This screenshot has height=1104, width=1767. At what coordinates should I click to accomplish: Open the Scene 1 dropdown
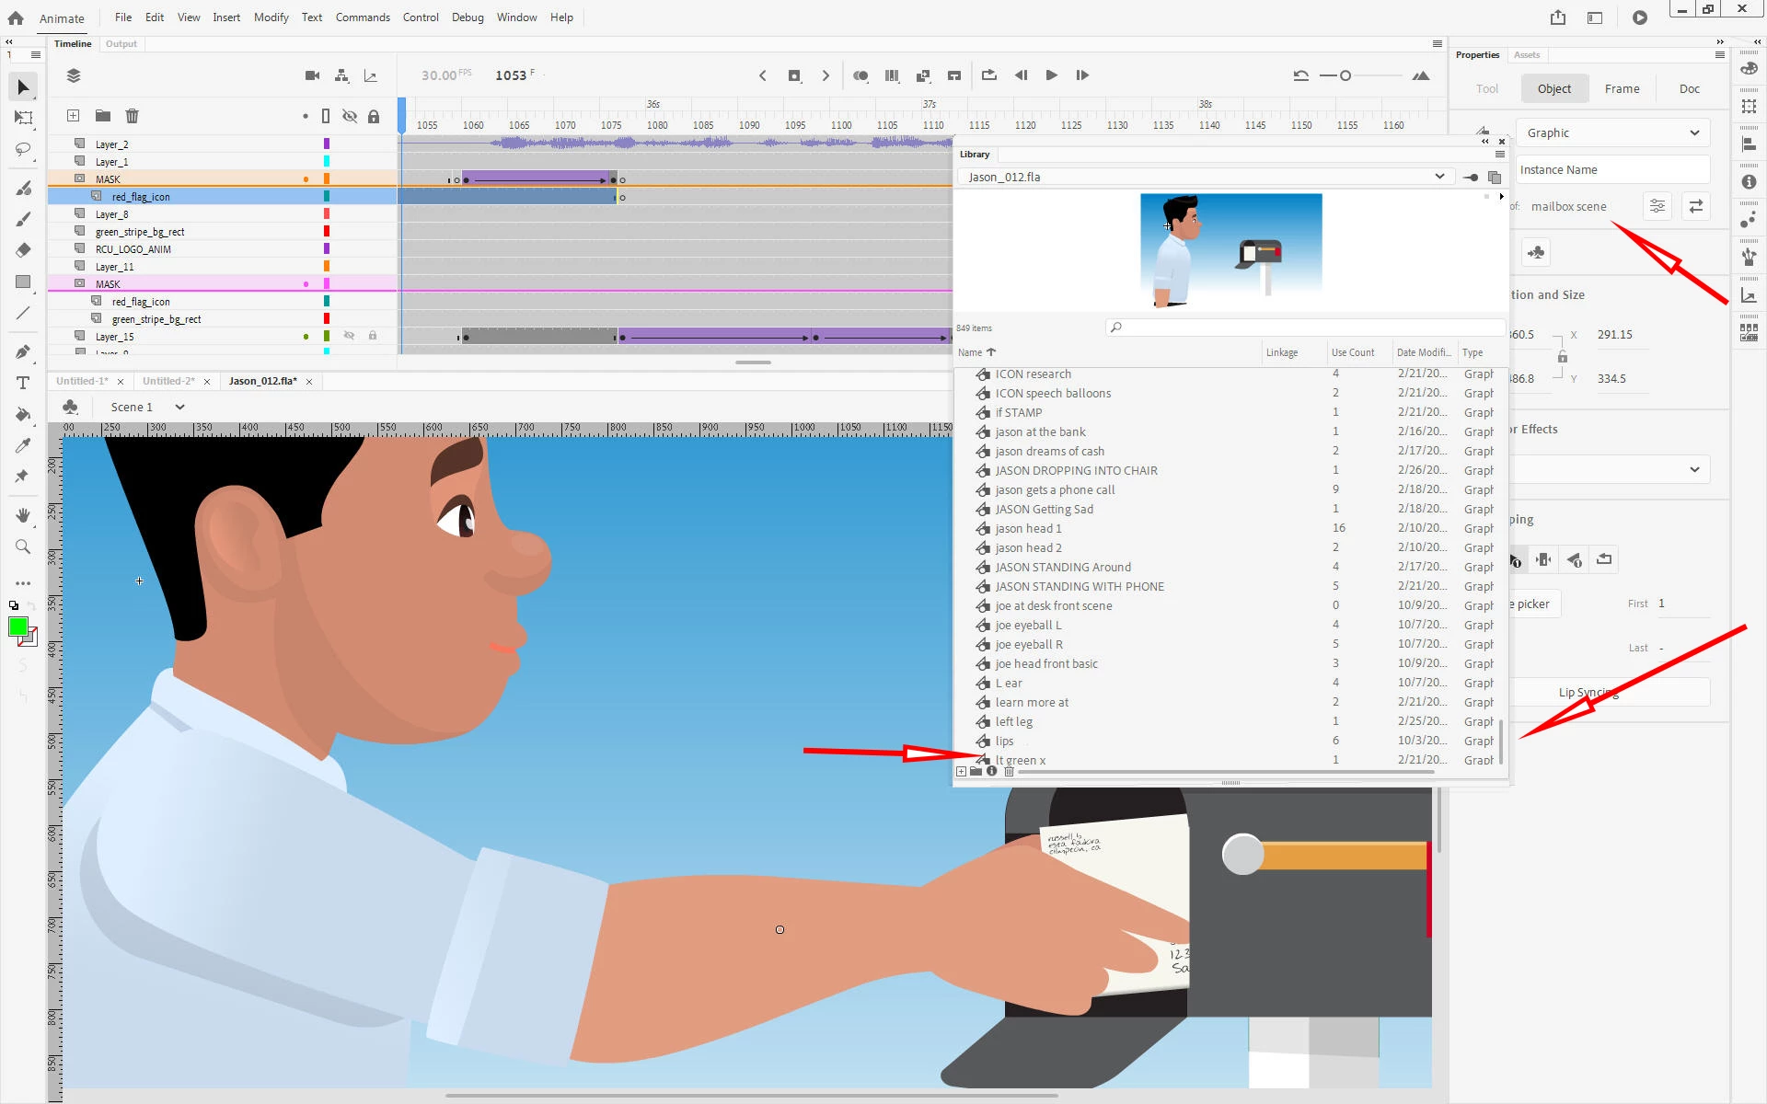click(x=179, y=407)
